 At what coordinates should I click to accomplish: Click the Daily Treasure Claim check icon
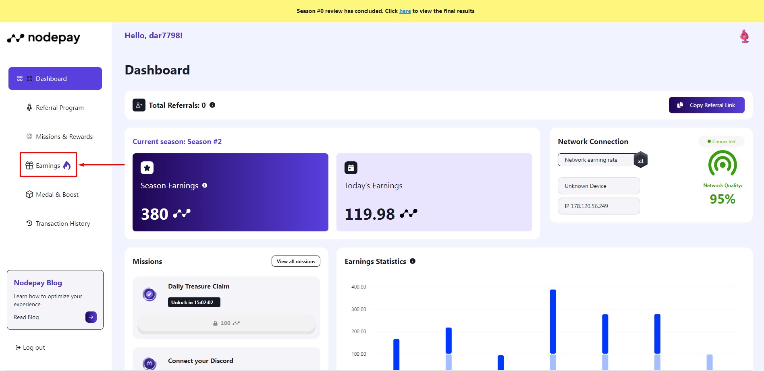(149, 295)
